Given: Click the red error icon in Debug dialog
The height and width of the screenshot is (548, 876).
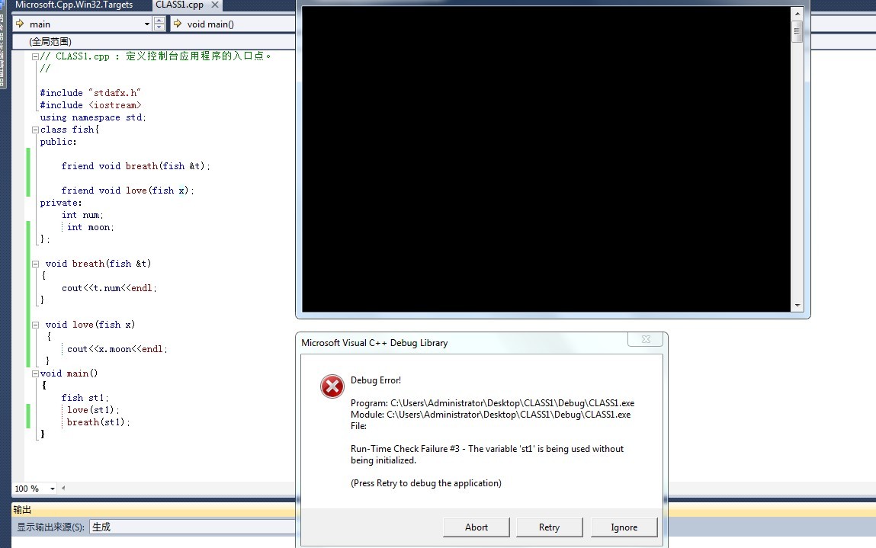Looking at the screenshot, I should coord(332,386).
